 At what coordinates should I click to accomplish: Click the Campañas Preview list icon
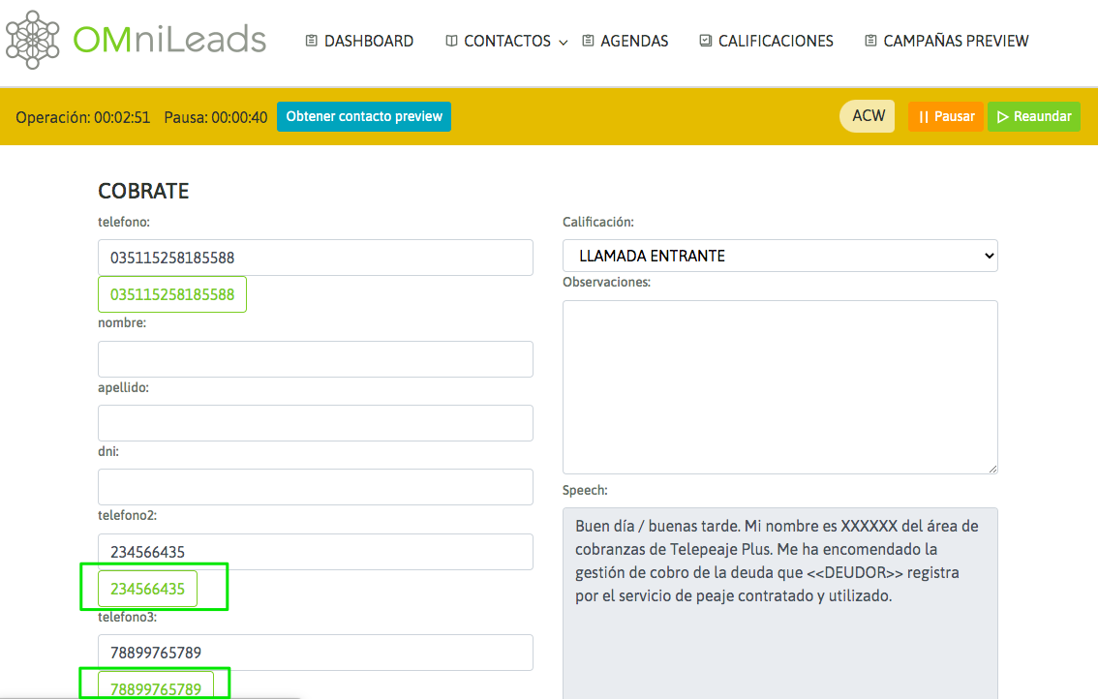[870, 41]
